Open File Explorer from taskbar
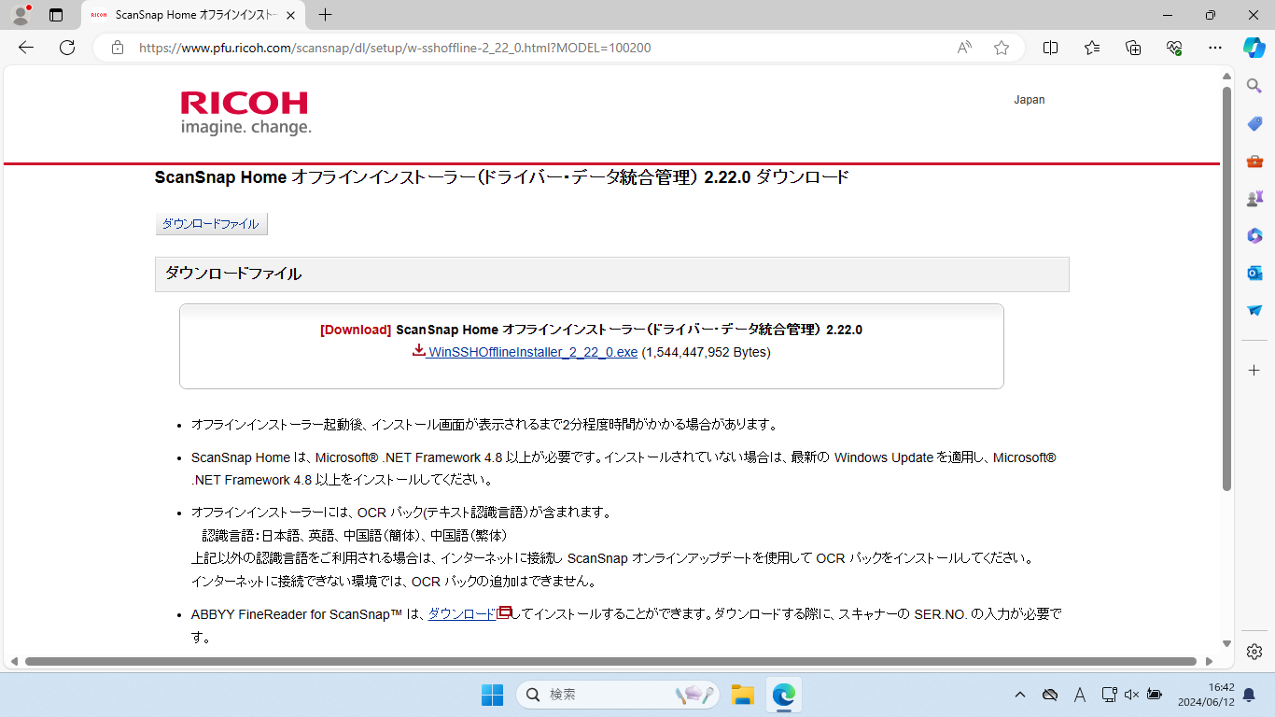 click(x=742, y=695)
